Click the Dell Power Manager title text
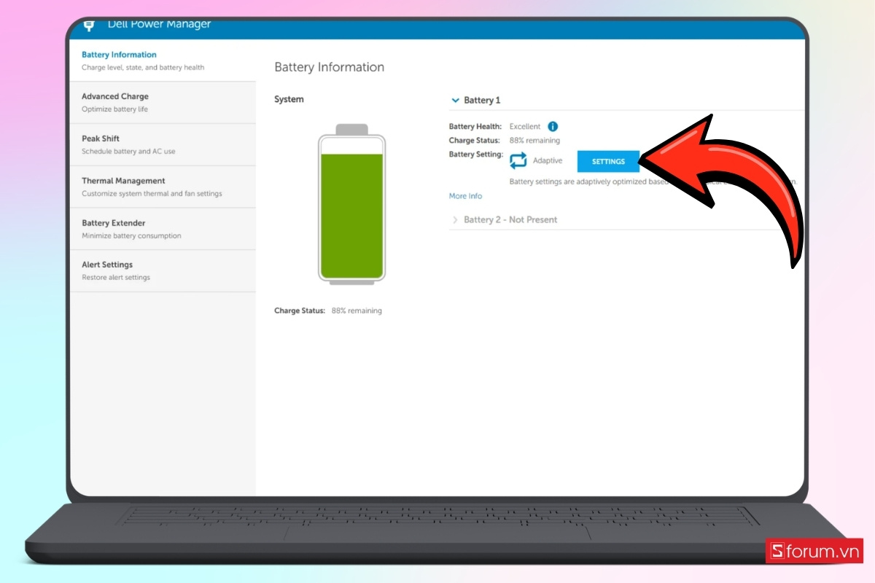The height and width of the screenshot is (583, 875). (159, 25)
